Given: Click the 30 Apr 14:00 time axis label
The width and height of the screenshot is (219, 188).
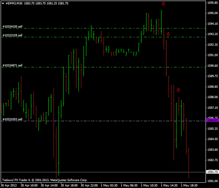Looking at the screenshot, I should (49, 186).
